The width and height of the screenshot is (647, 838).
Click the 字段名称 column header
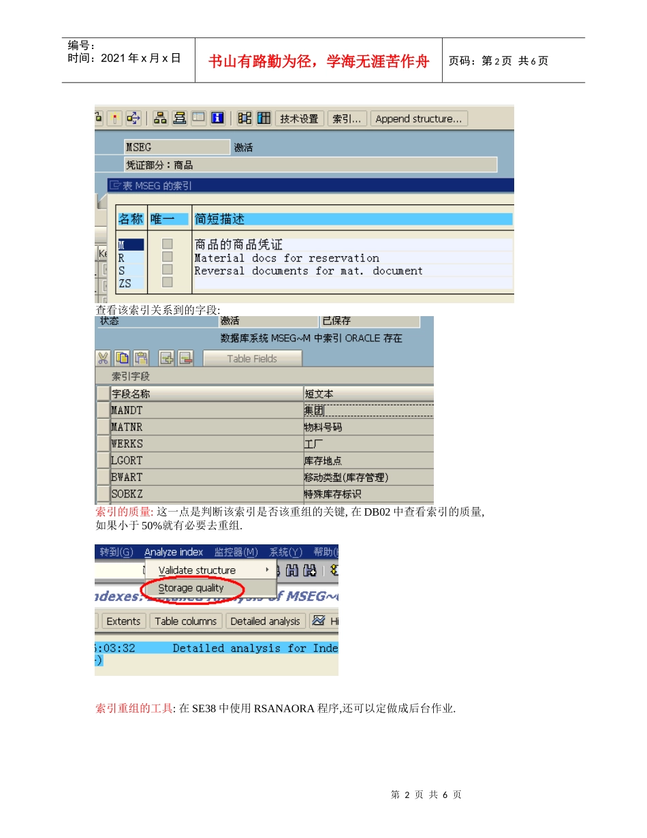(206, 394)
